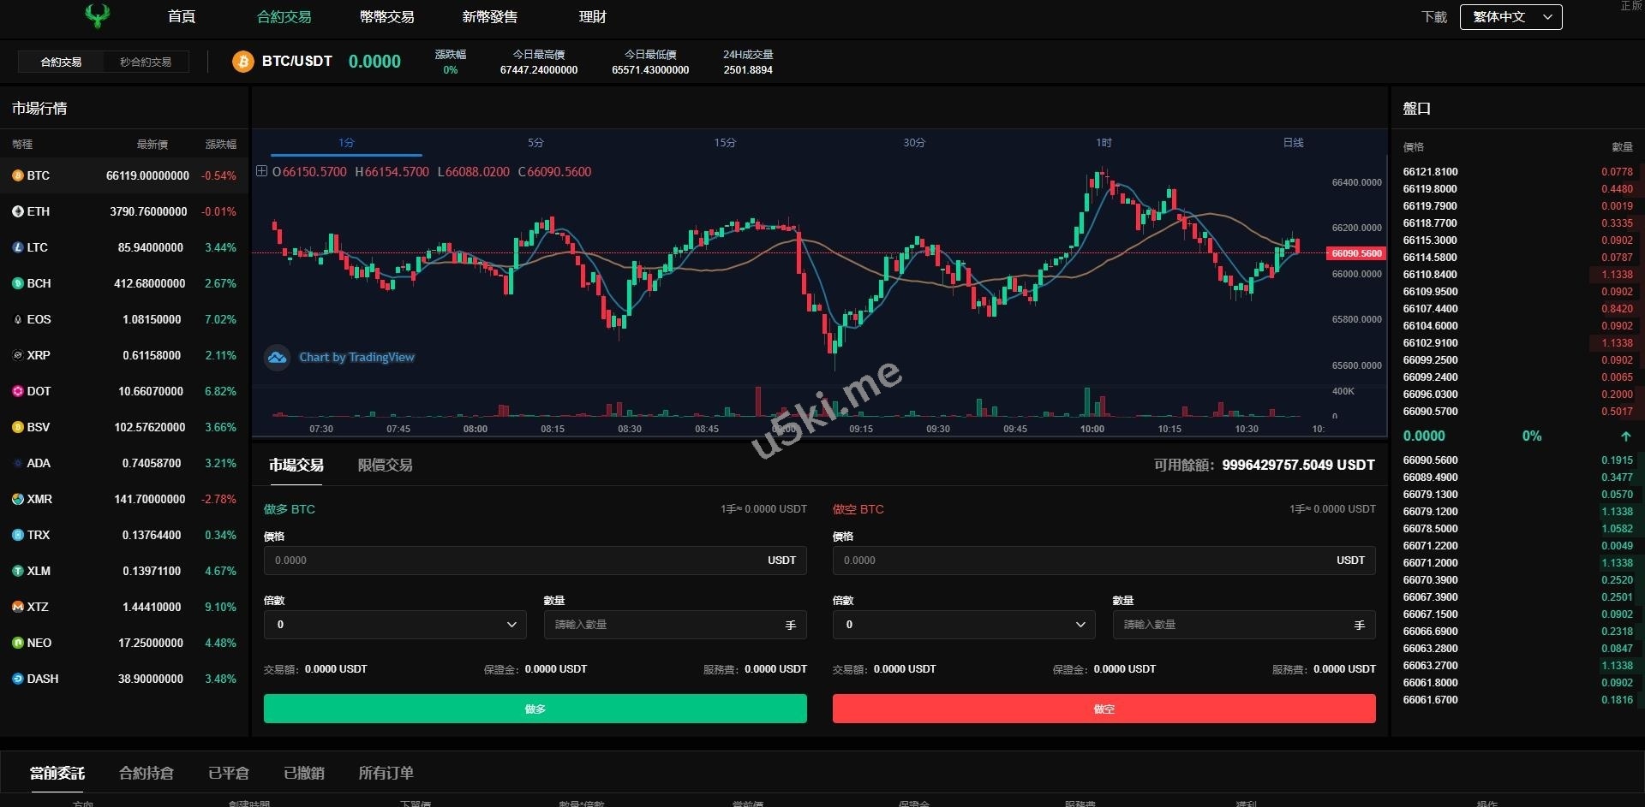Switch to 秒合約交易 mode toggle
The height and width of the screenshot is (807, 1645).
click(x=146, y=62)
